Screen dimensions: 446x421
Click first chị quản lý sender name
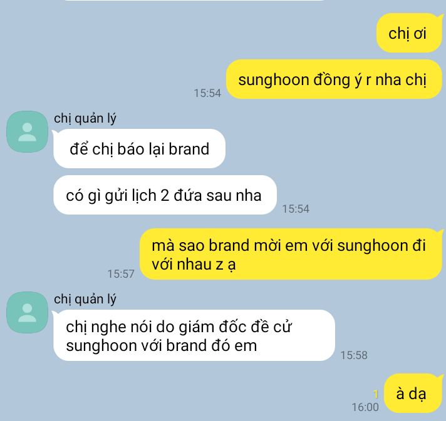[x=85, y=118]
